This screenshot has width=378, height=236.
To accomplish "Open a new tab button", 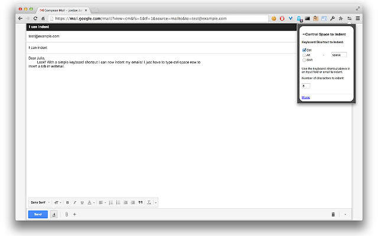I will tap(95, 10).
